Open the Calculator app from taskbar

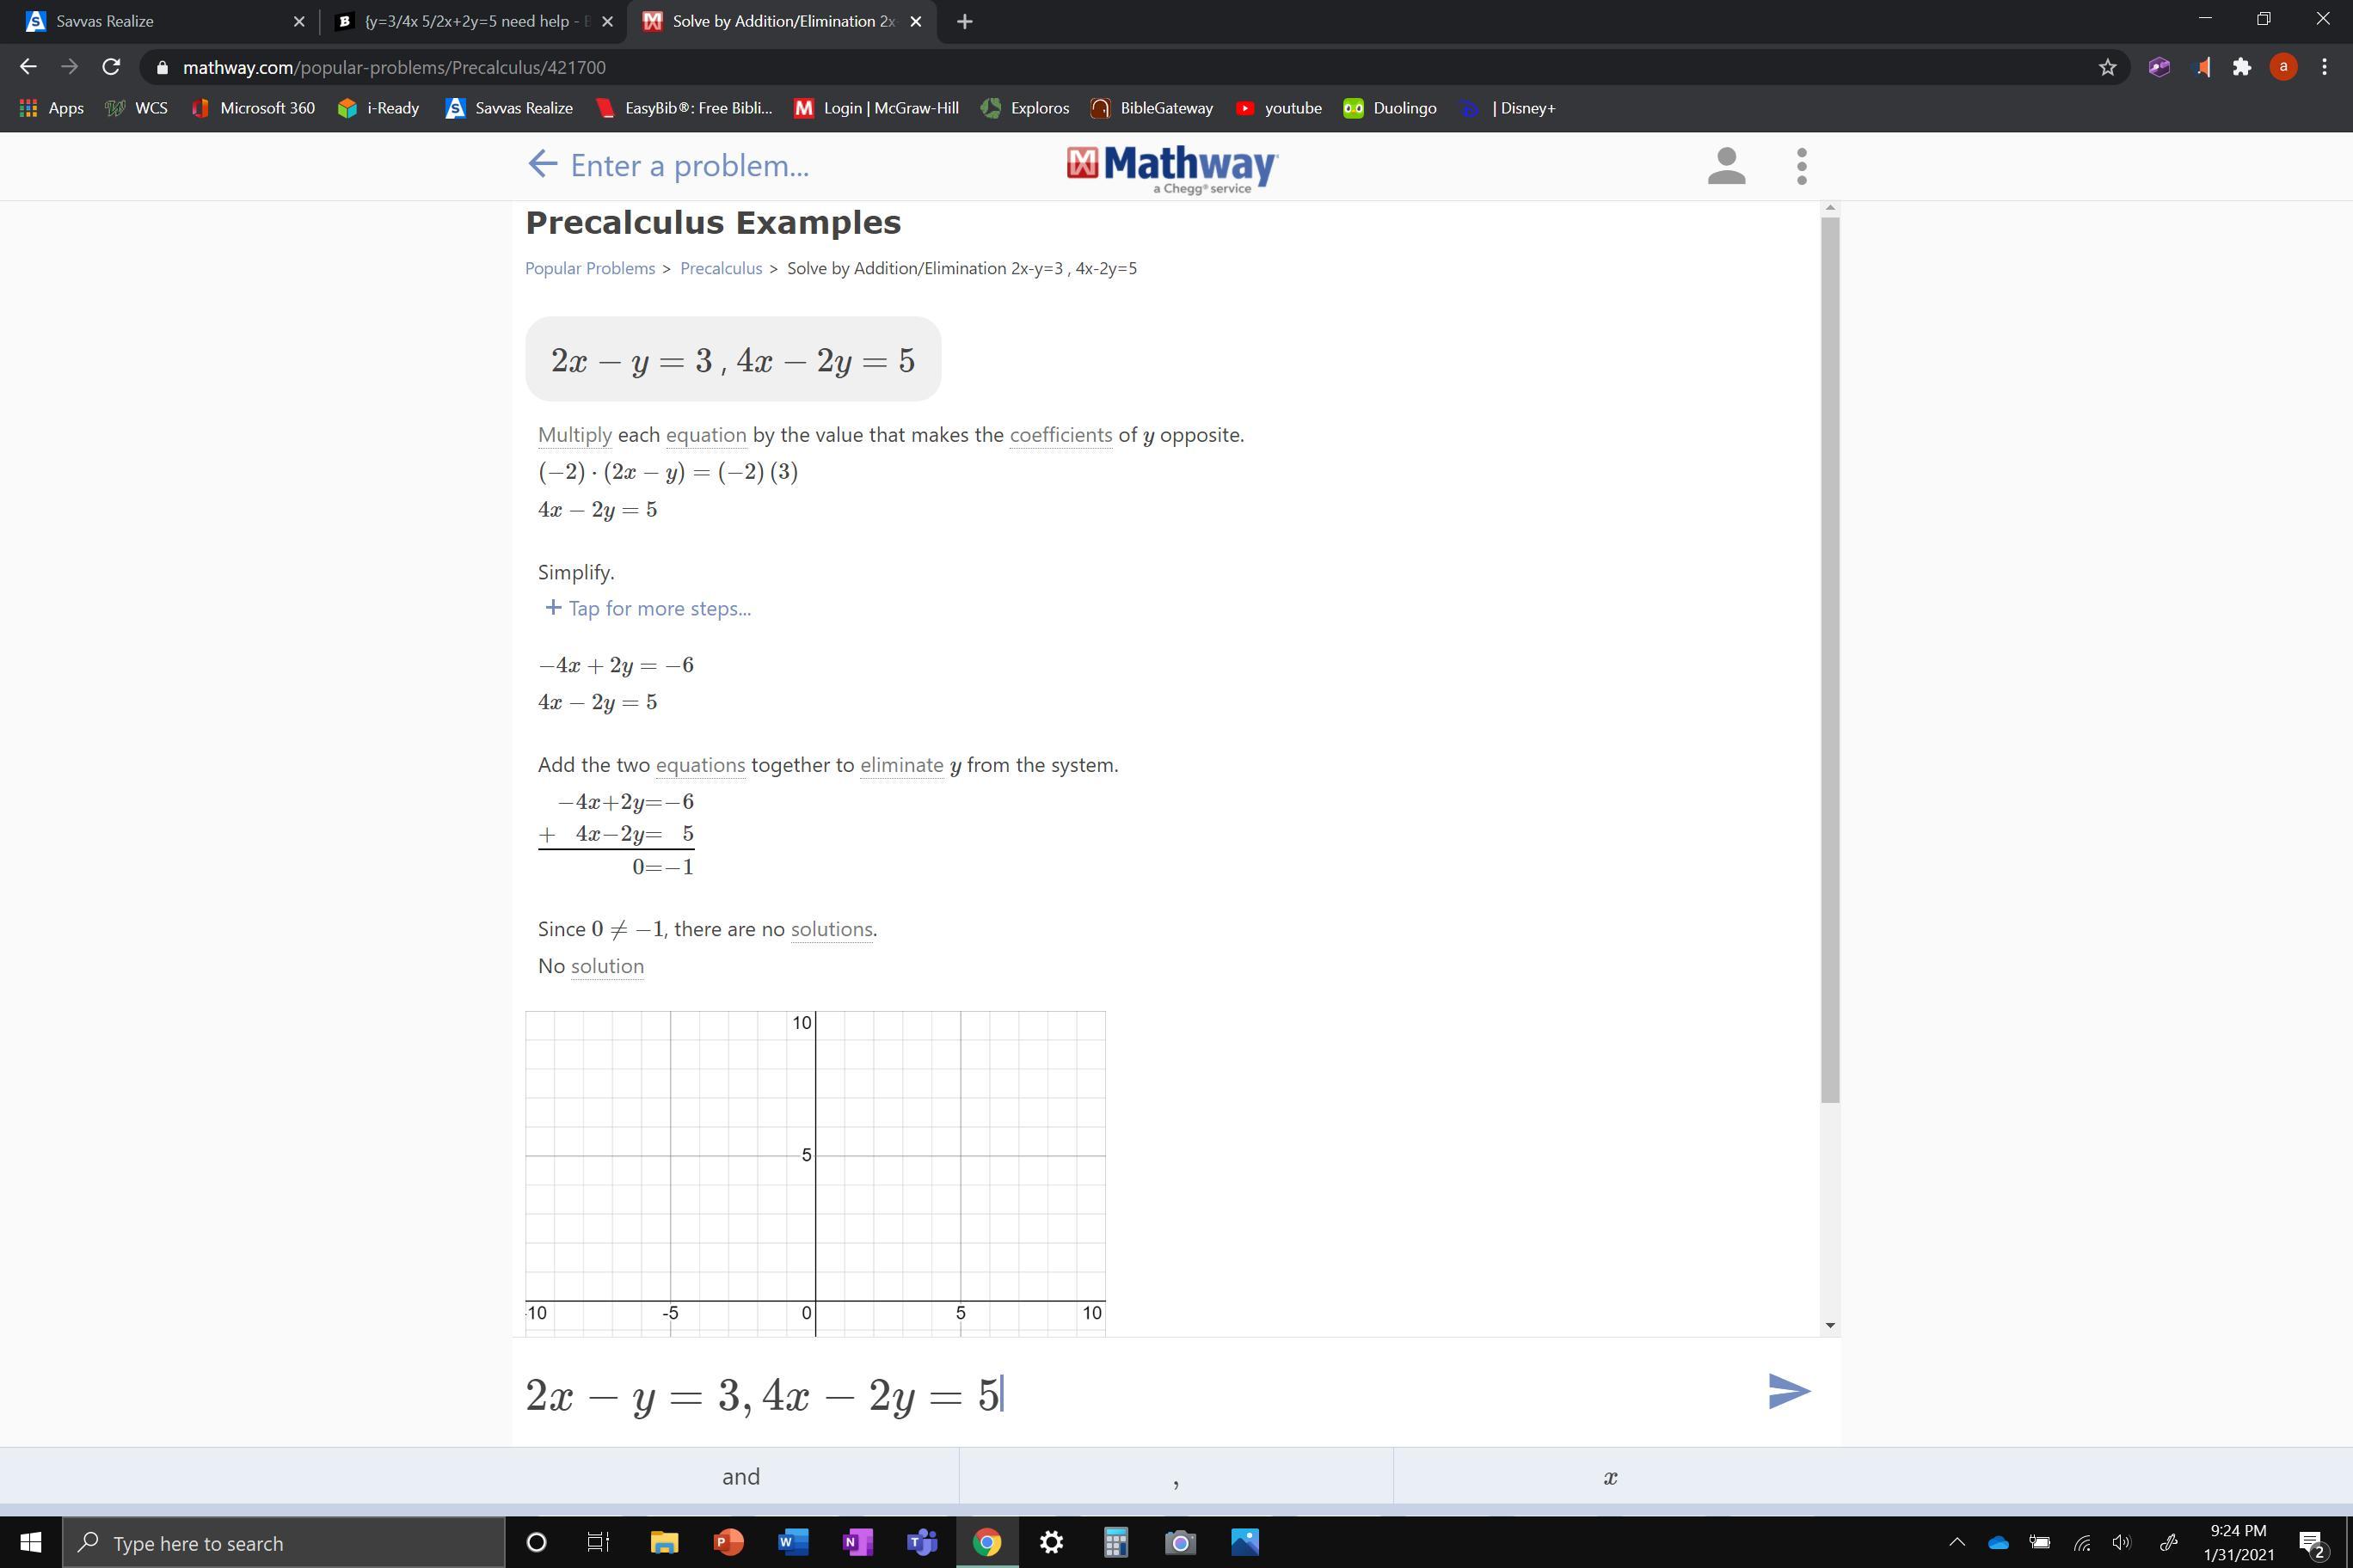[1115, 1542]
